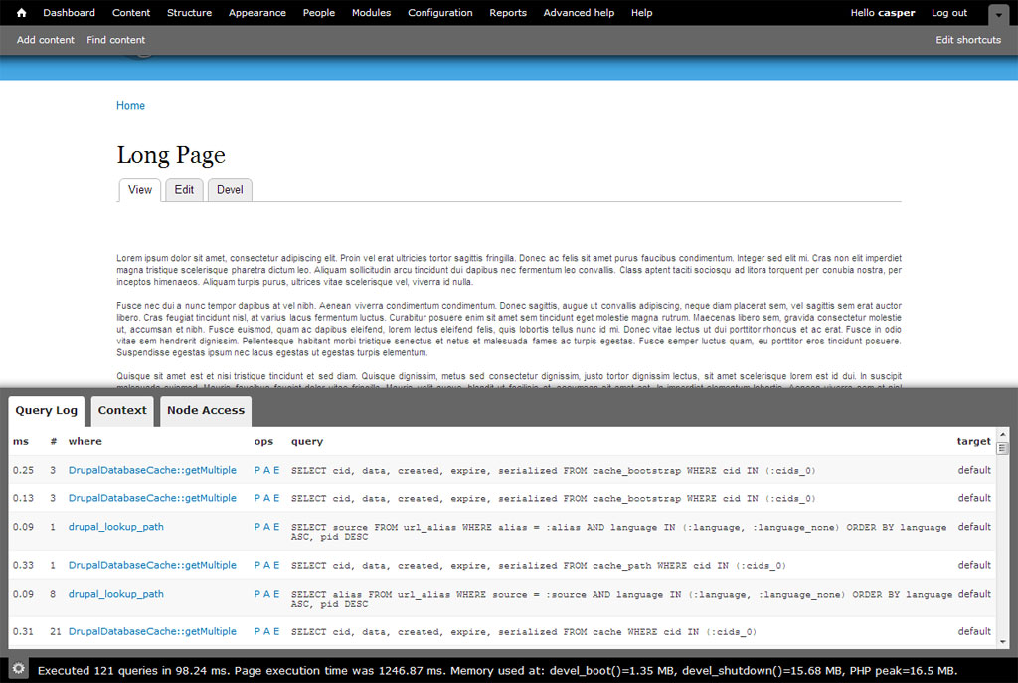
Task: Open the Content admin menu
Action: point(131,12)
